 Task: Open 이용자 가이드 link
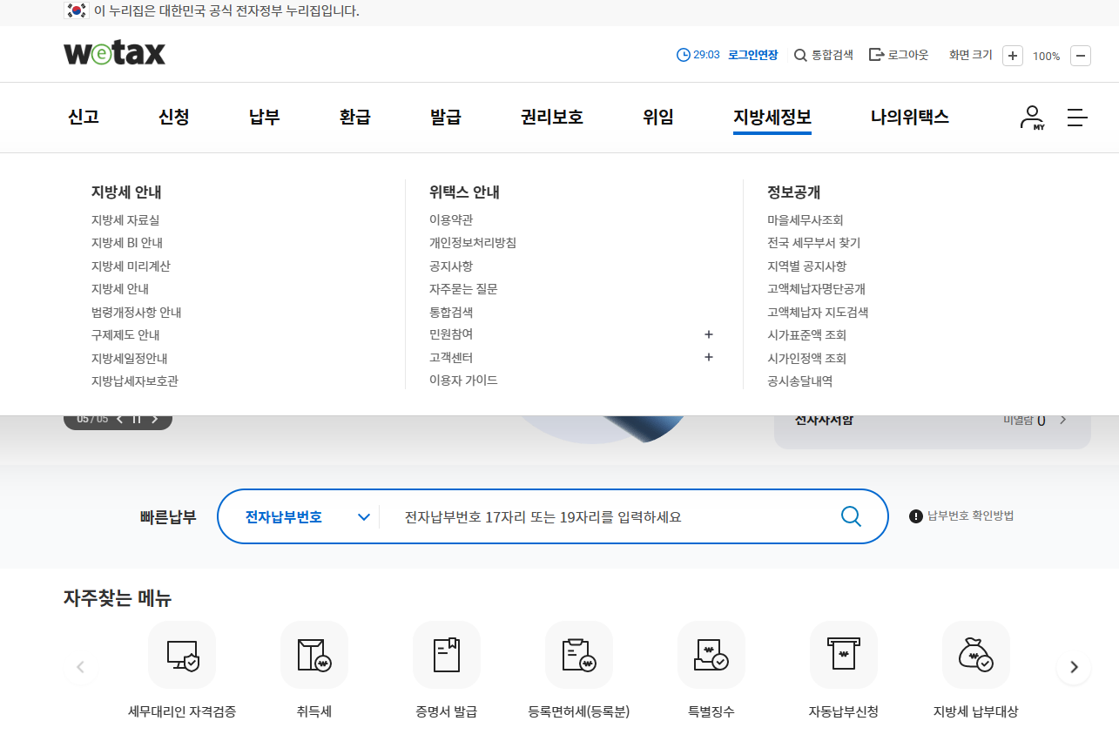pos(463,381)
